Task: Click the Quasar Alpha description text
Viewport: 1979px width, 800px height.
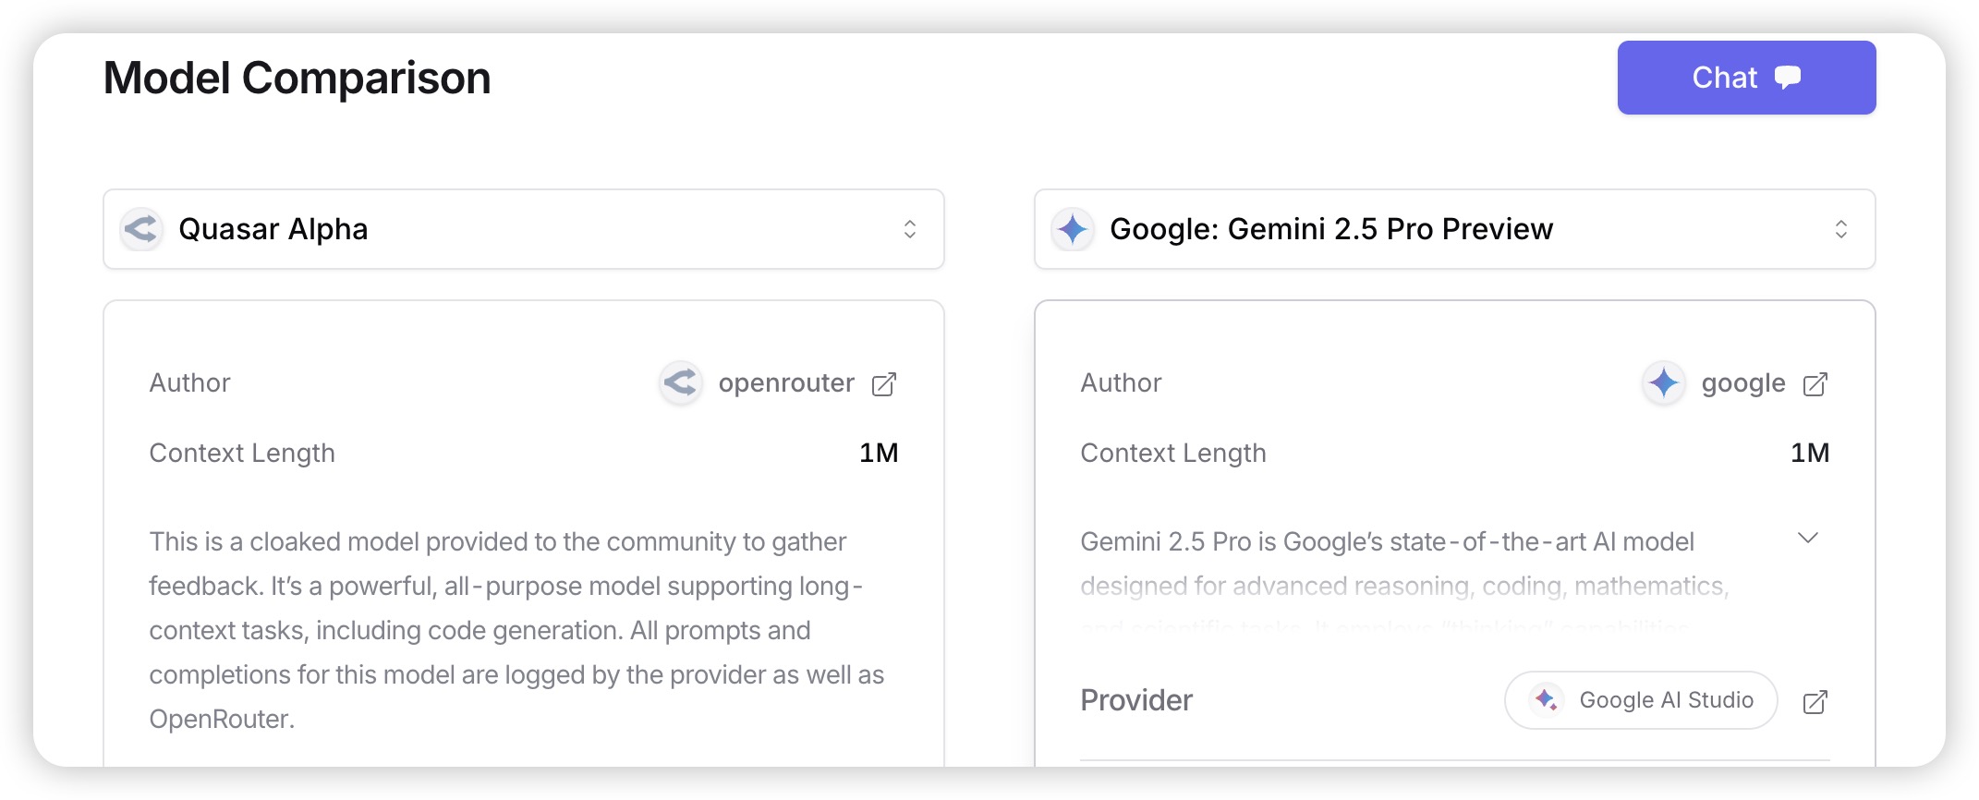Action: tap(517, 630)
